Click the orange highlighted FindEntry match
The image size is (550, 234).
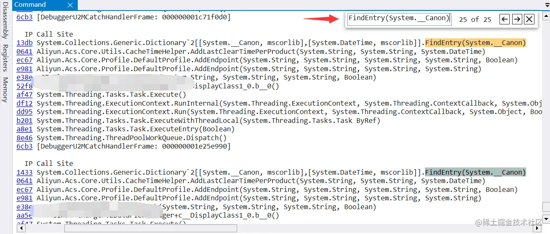click(476, 43)
